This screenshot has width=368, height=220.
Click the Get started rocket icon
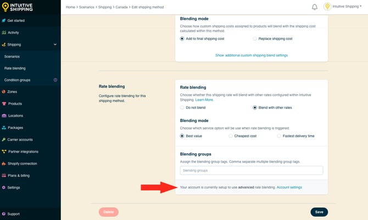pos(4,21)
